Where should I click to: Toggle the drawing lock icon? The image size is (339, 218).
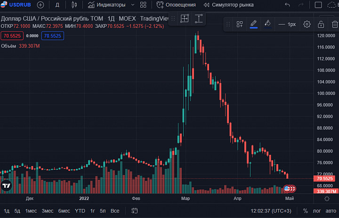point(321,24)
